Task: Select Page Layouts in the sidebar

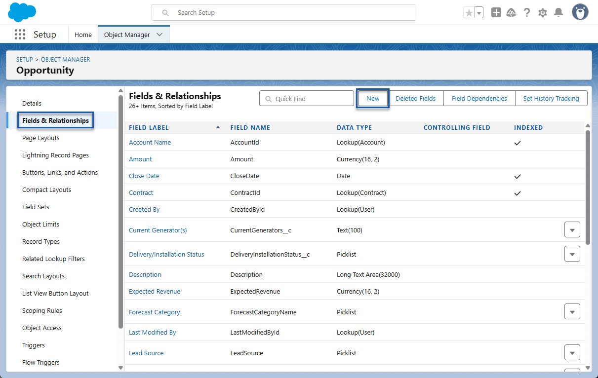Action: click(41, 138)
